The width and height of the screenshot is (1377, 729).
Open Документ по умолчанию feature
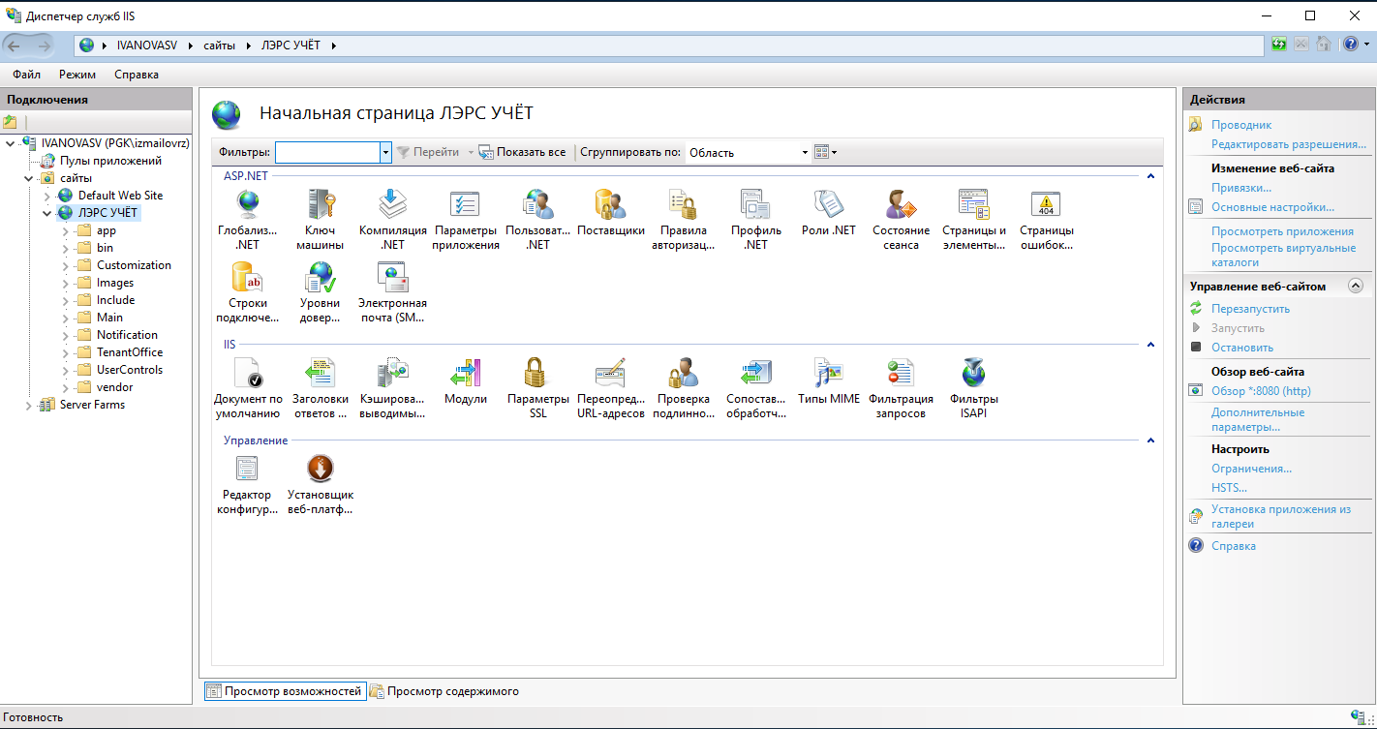click(x=248, y=373)
